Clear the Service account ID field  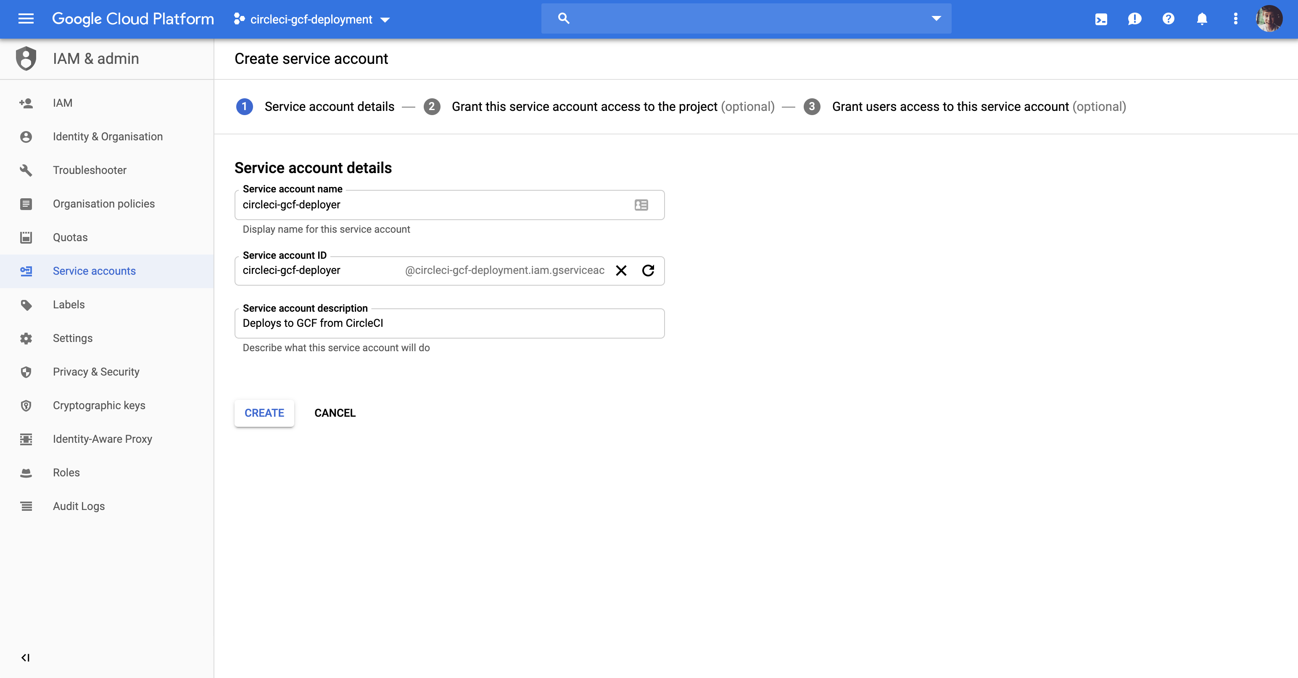[x=621, y=271]
